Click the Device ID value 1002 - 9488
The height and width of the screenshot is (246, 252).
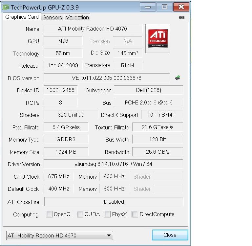[61, 90]
